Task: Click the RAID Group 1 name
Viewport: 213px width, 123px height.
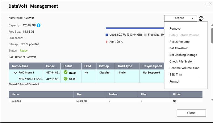Action: (26, 72)
